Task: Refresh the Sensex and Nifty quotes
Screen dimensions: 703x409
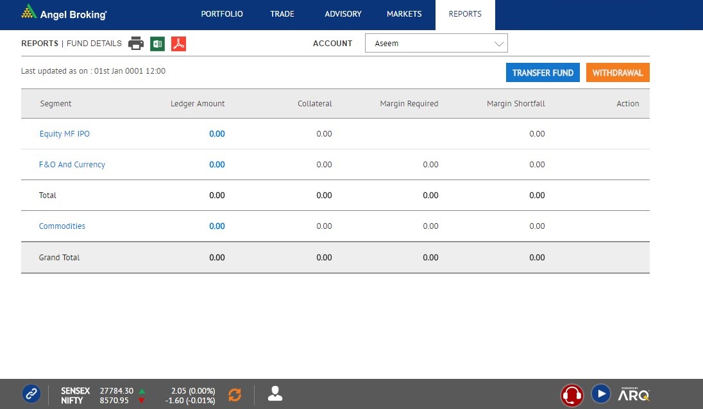Action: pos(235,395)
